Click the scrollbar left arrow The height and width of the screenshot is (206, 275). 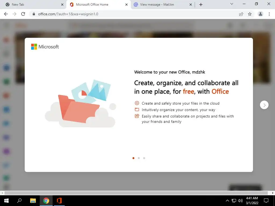(2, 193)
